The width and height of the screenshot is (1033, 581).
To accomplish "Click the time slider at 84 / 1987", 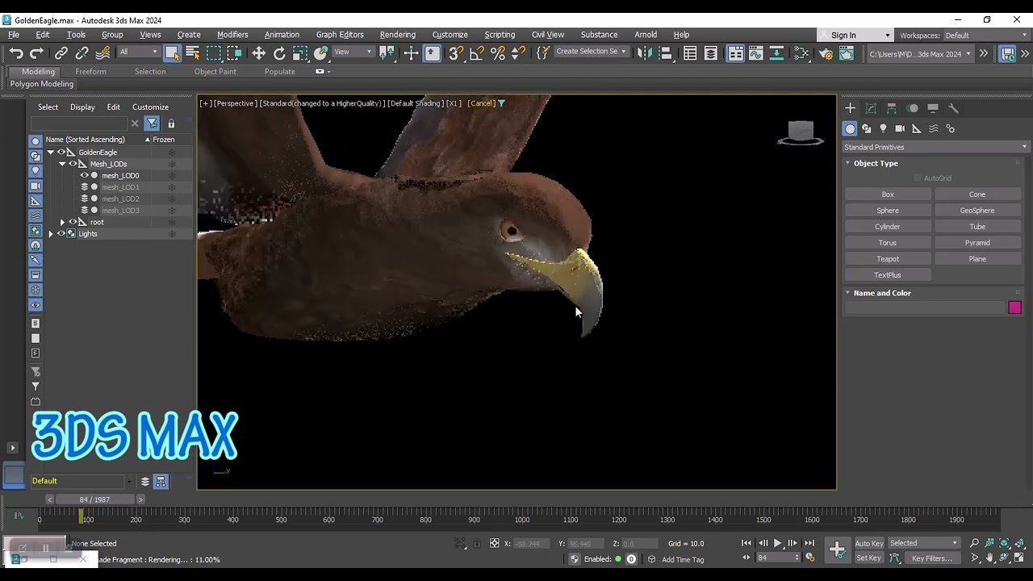I will click(94, 499).
